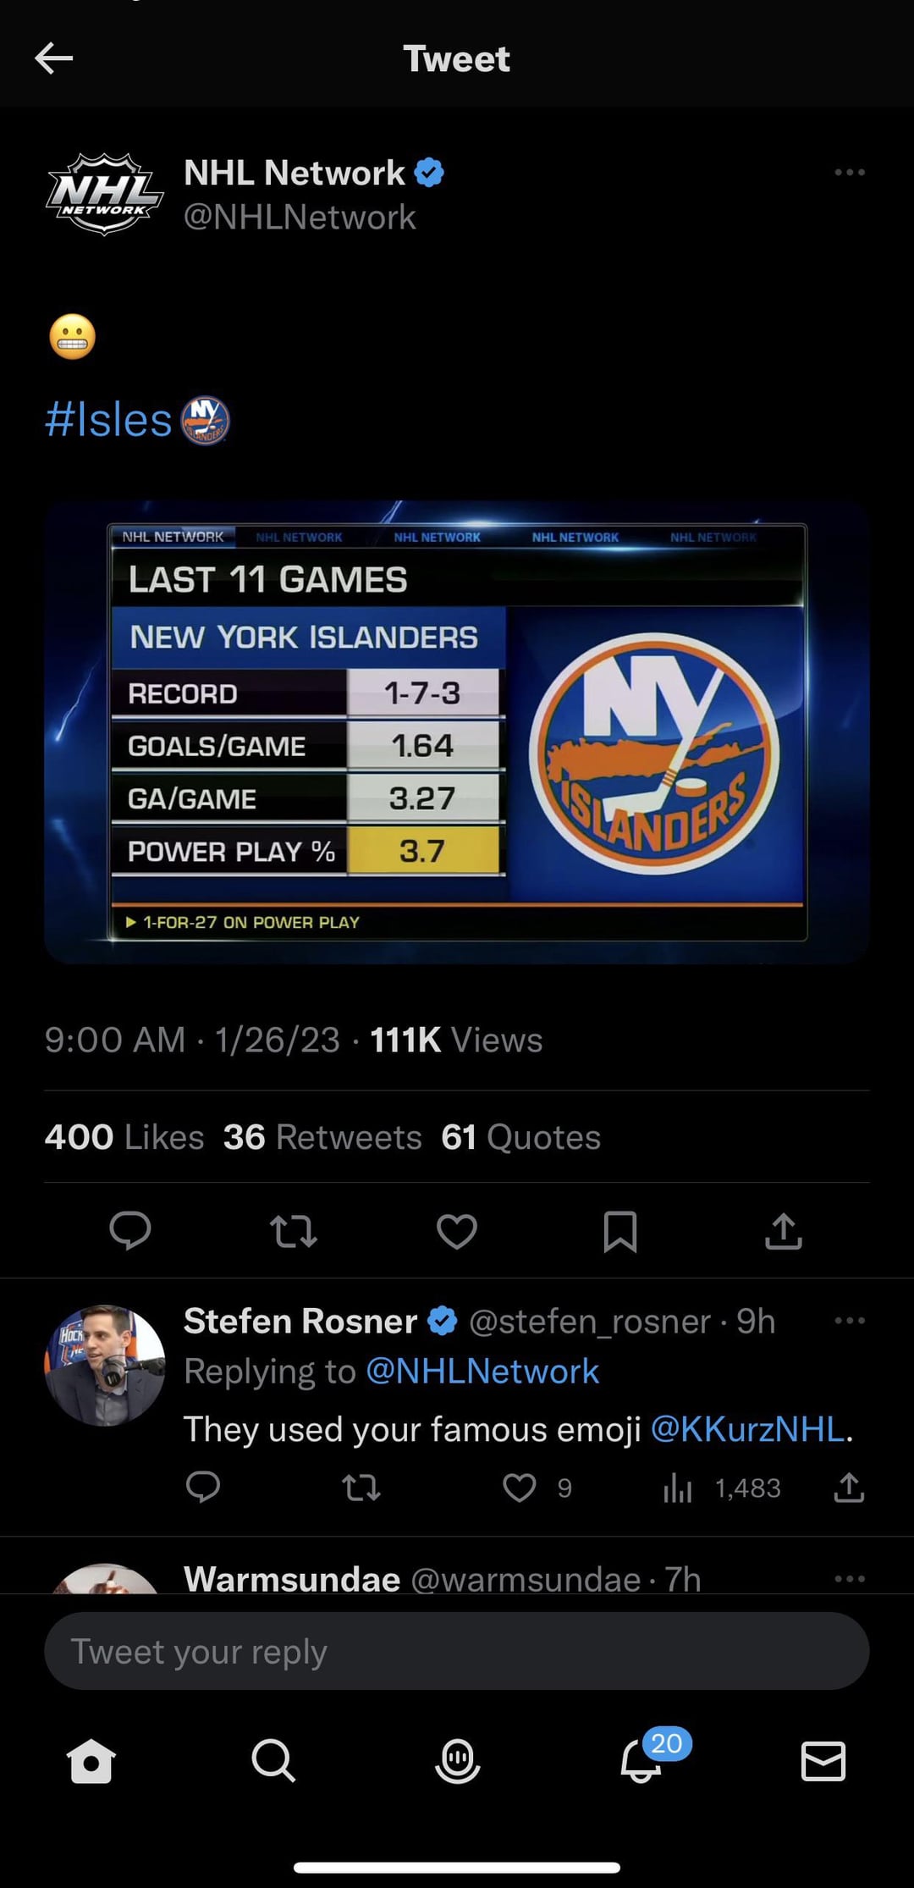
Task: Open more options on Stefen Rosner's reply
Action: (x=849, y=1321)
